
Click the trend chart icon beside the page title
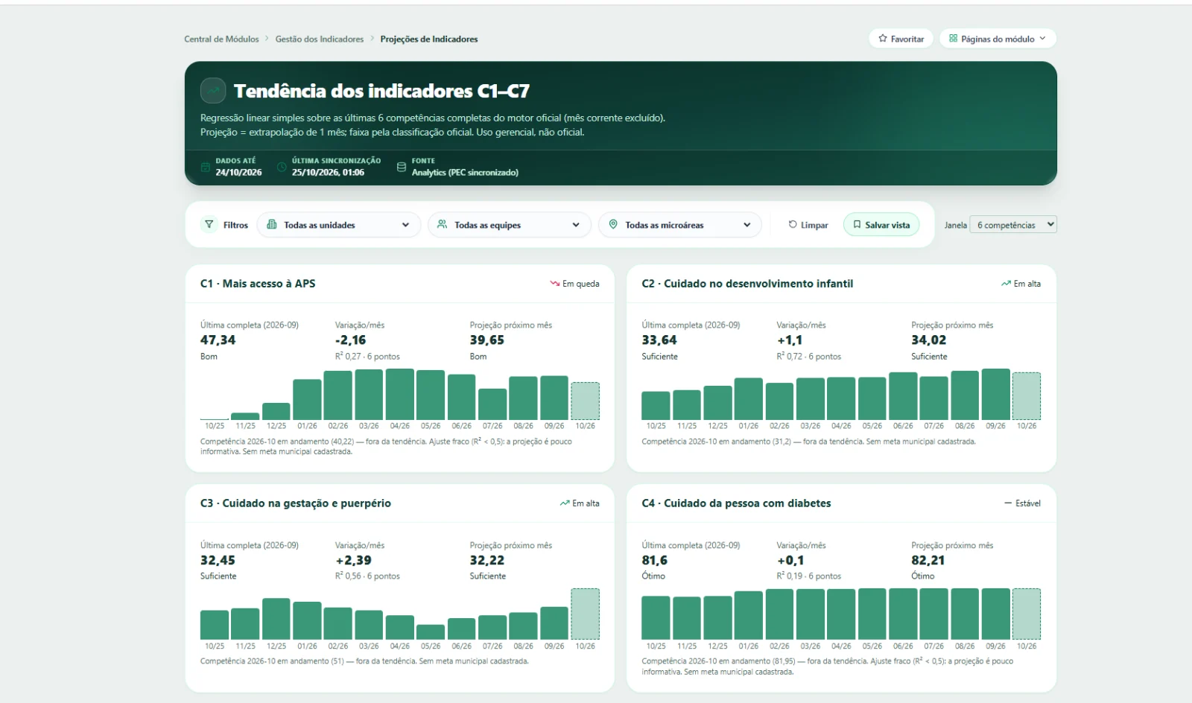click(x=213, y=91)
